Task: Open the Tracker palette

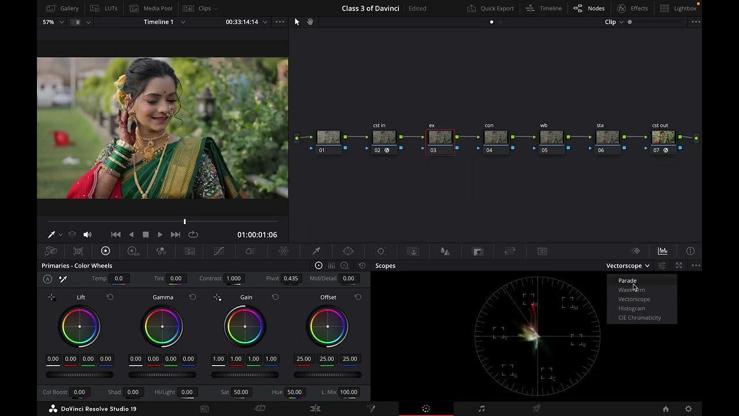Action: (x=380, y=251)
